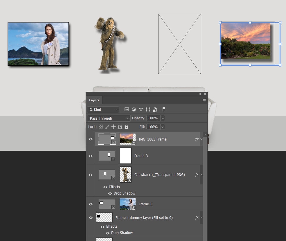
Task: Click the sunset garden photo on canvas
Action: pos(246,41)
